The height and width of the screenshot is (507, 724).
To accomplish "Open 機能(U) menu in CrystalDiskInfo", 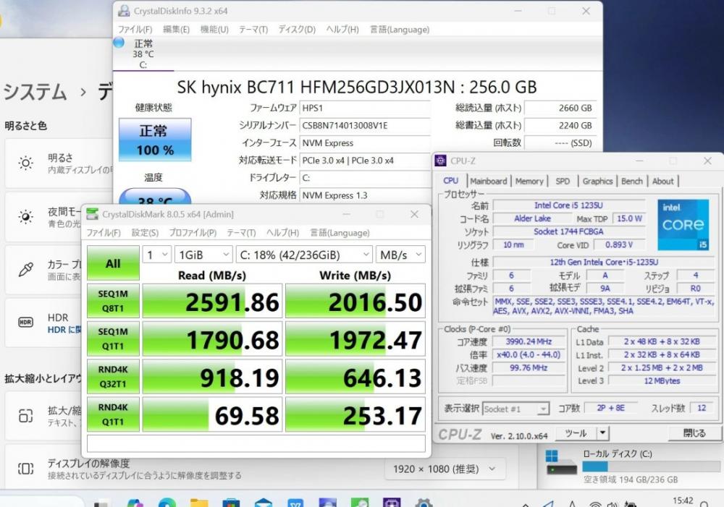I will tap(214, 30).
